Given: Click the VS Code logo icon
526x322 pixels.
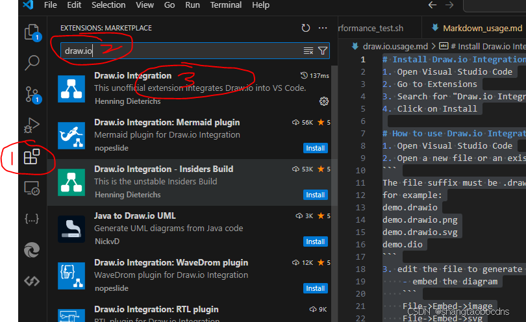Looking at the screenshot, I should tap(28, 5).
